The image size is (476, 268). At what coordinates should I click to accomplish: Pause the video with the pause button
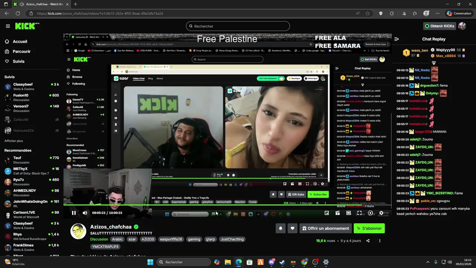(x=74, y=213)
